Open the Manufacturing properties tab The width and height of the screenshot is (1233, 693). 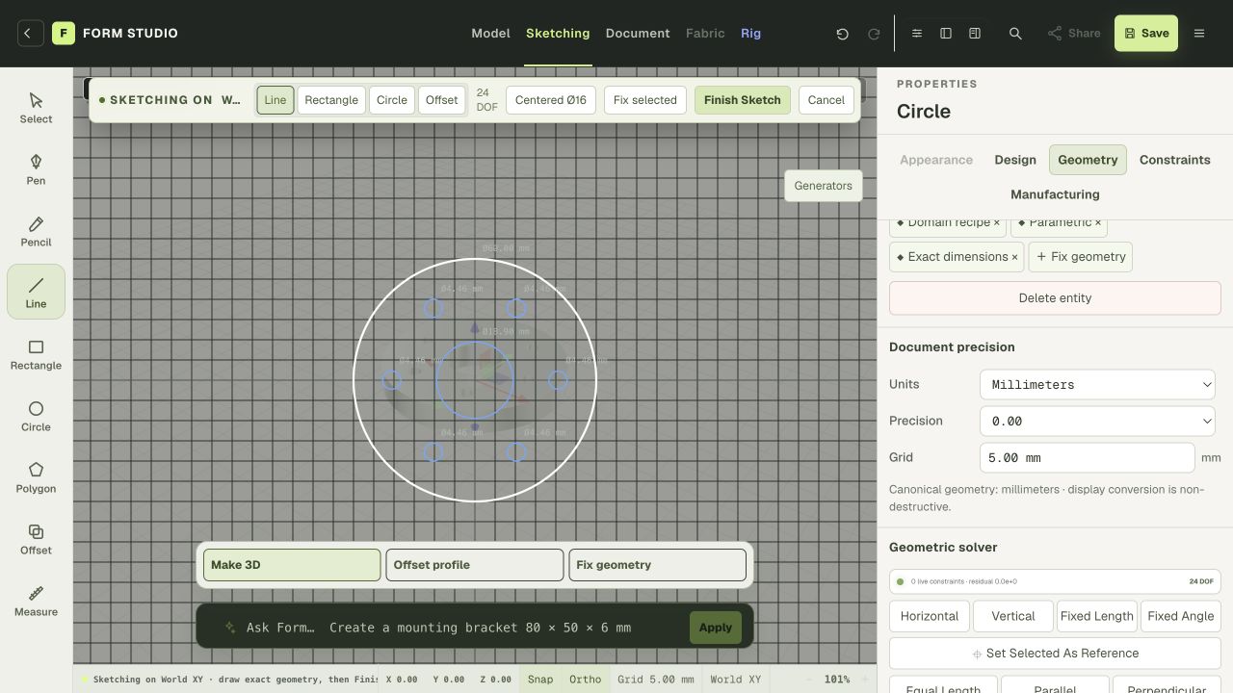pyautogui.click(x=1055, y=194)
